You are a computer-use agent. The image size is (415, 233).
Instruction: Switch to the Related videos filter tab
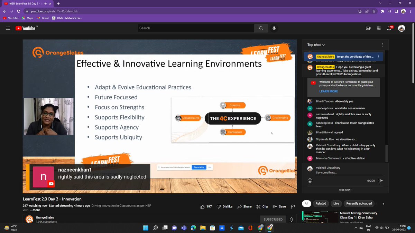click(321, 203)
